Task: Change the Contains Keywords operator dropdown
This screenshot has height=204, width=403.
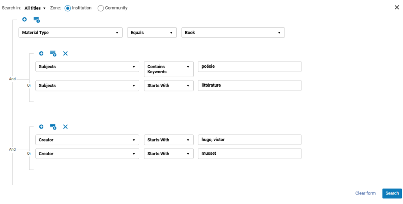Action: [x=168, y=69]
